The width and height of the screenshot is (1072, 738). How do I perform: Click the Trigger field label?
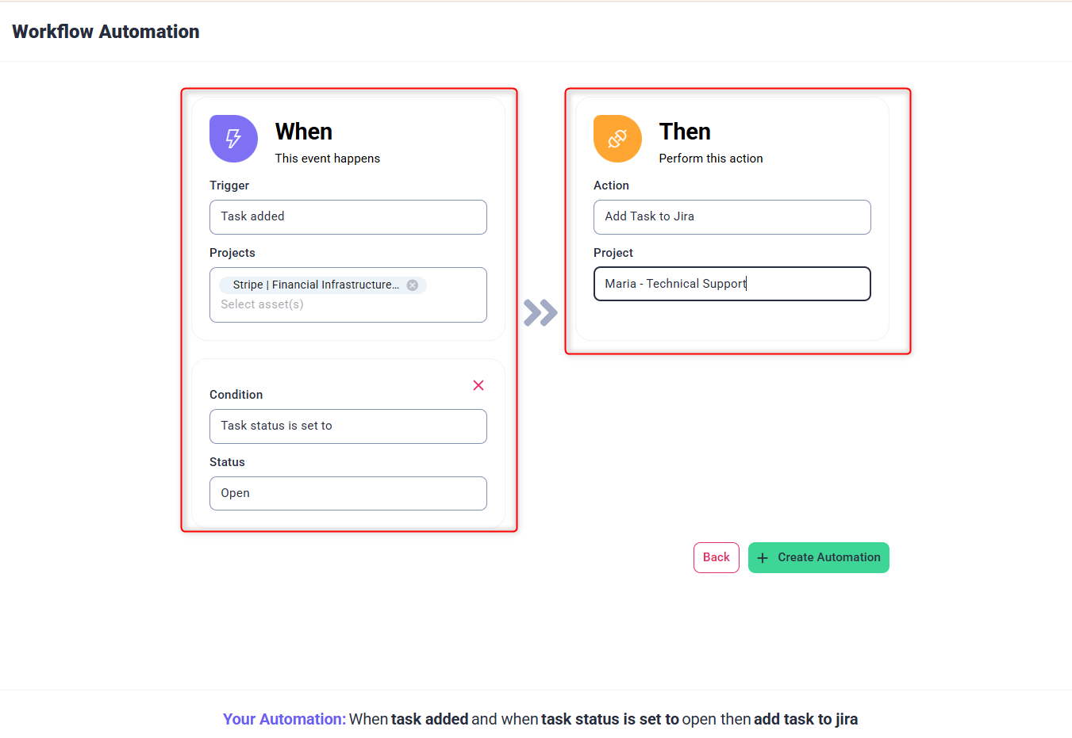(x=229, y=185)
